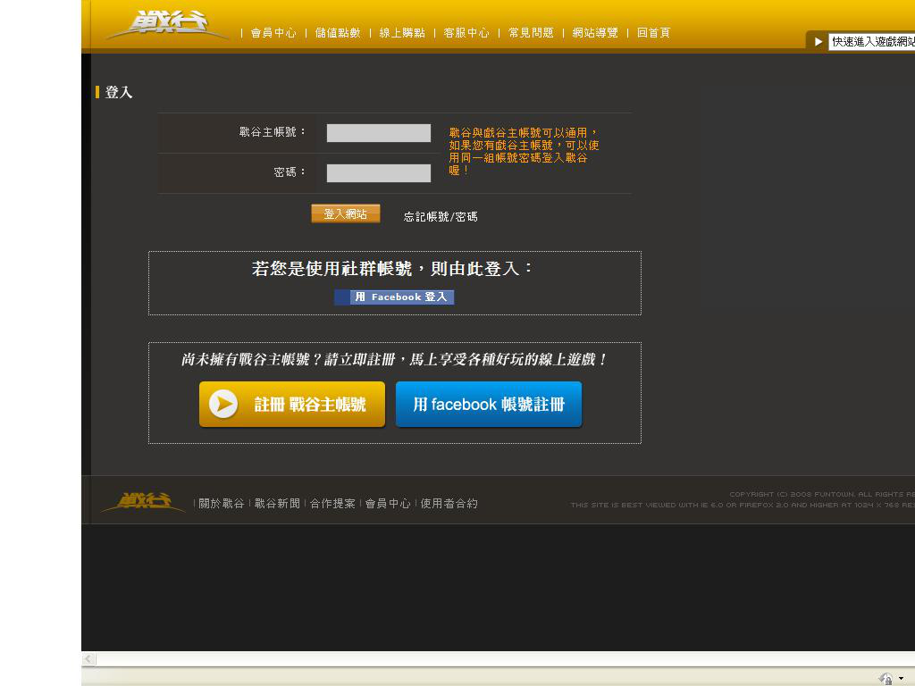Open 線上購點 in the top navigation
915x686 pixels.
[402, 33]
